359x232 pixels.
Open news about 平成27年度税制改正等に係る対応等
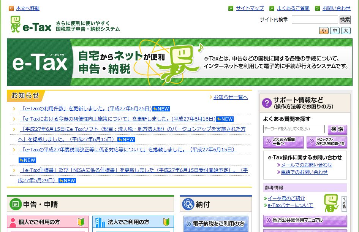coord(128,150)
